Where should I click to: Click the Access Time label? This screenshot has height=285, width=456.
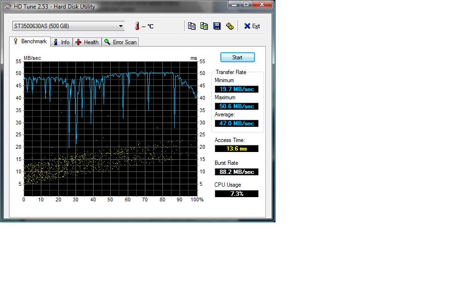point(230,140)
